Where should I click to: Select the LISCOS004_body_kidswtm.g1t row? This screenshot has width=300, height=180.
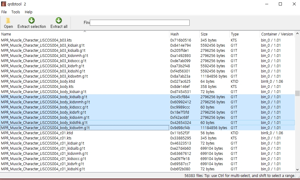click(x=45, y=128)
